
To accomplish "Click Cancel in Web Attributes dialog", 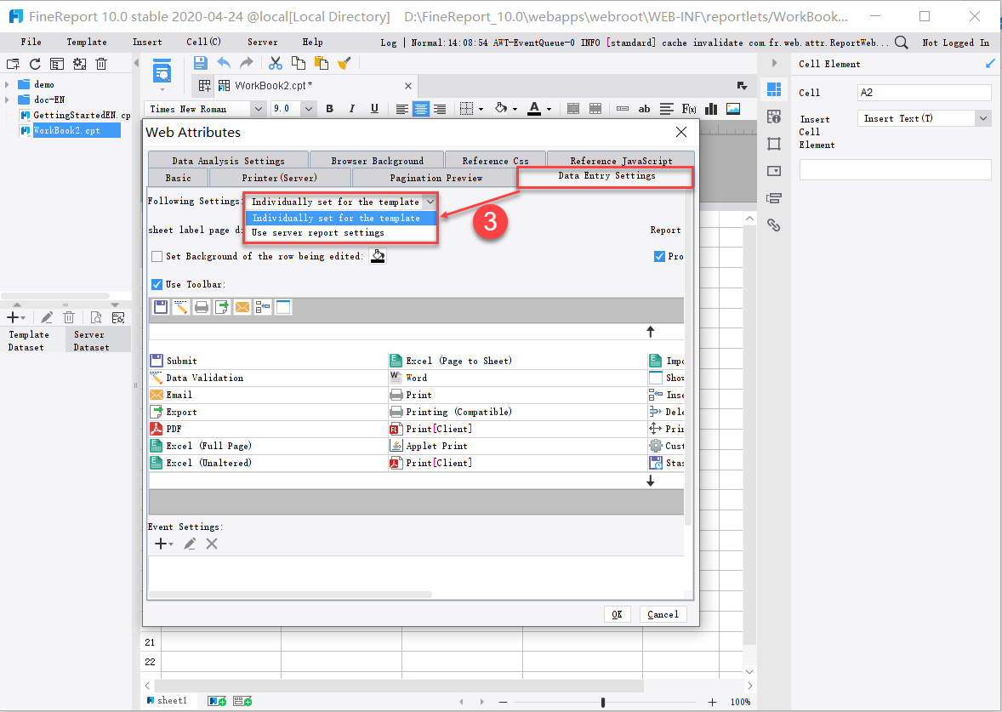I will tap(663, 614).
